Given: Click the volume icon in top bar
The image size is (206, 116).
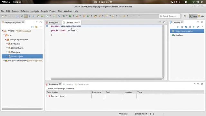Looking at the screenshot, I should 197,2.
